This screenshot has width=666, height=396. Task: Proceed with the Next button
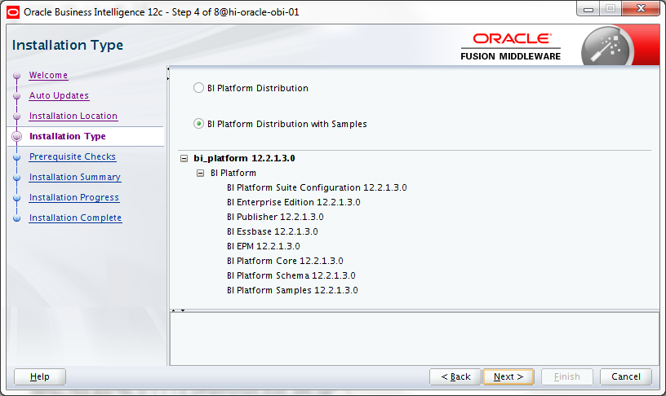pos(508,376)
